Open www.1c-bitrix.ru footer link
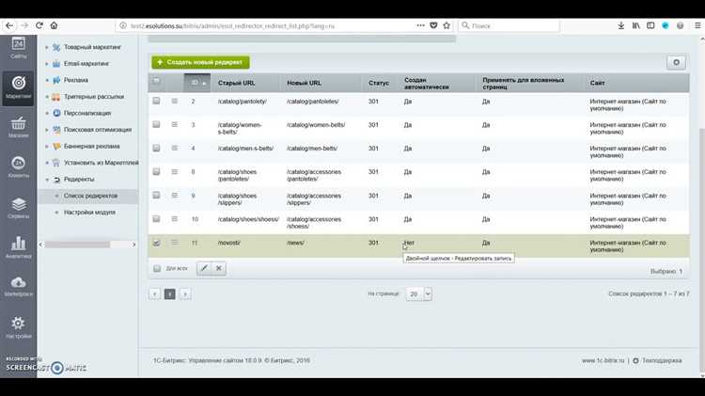The image size is (705, 396). [603, 360]
